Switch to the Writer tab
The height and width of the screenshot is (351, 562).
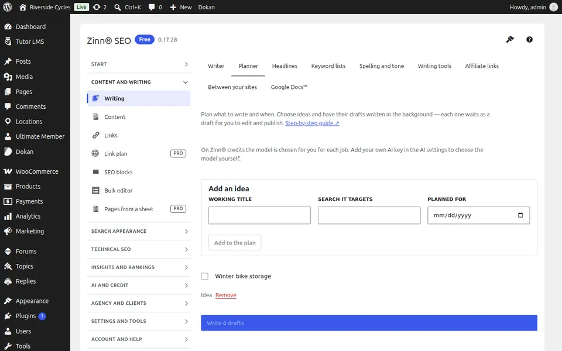pos(216,66)
